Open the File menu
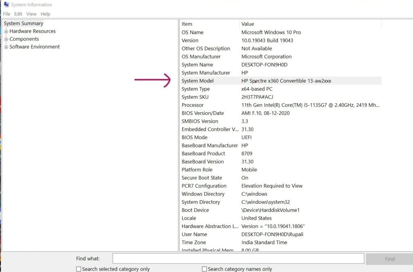 click(6, 14)
